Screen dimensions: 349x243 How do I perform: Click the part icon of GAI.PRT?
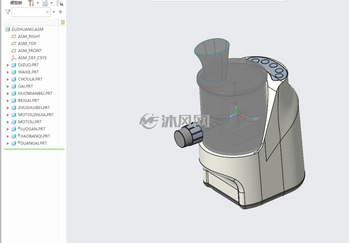point(14,86)
